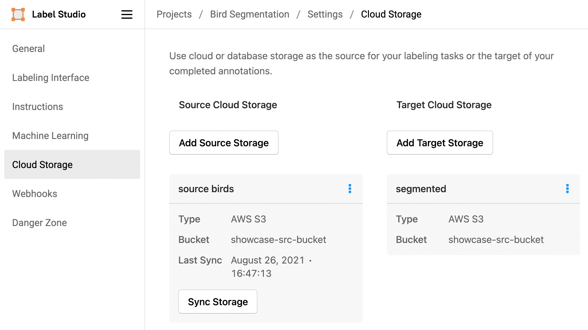
Task: Select Labeling Interface menu item
Action: tap(50, 78)
